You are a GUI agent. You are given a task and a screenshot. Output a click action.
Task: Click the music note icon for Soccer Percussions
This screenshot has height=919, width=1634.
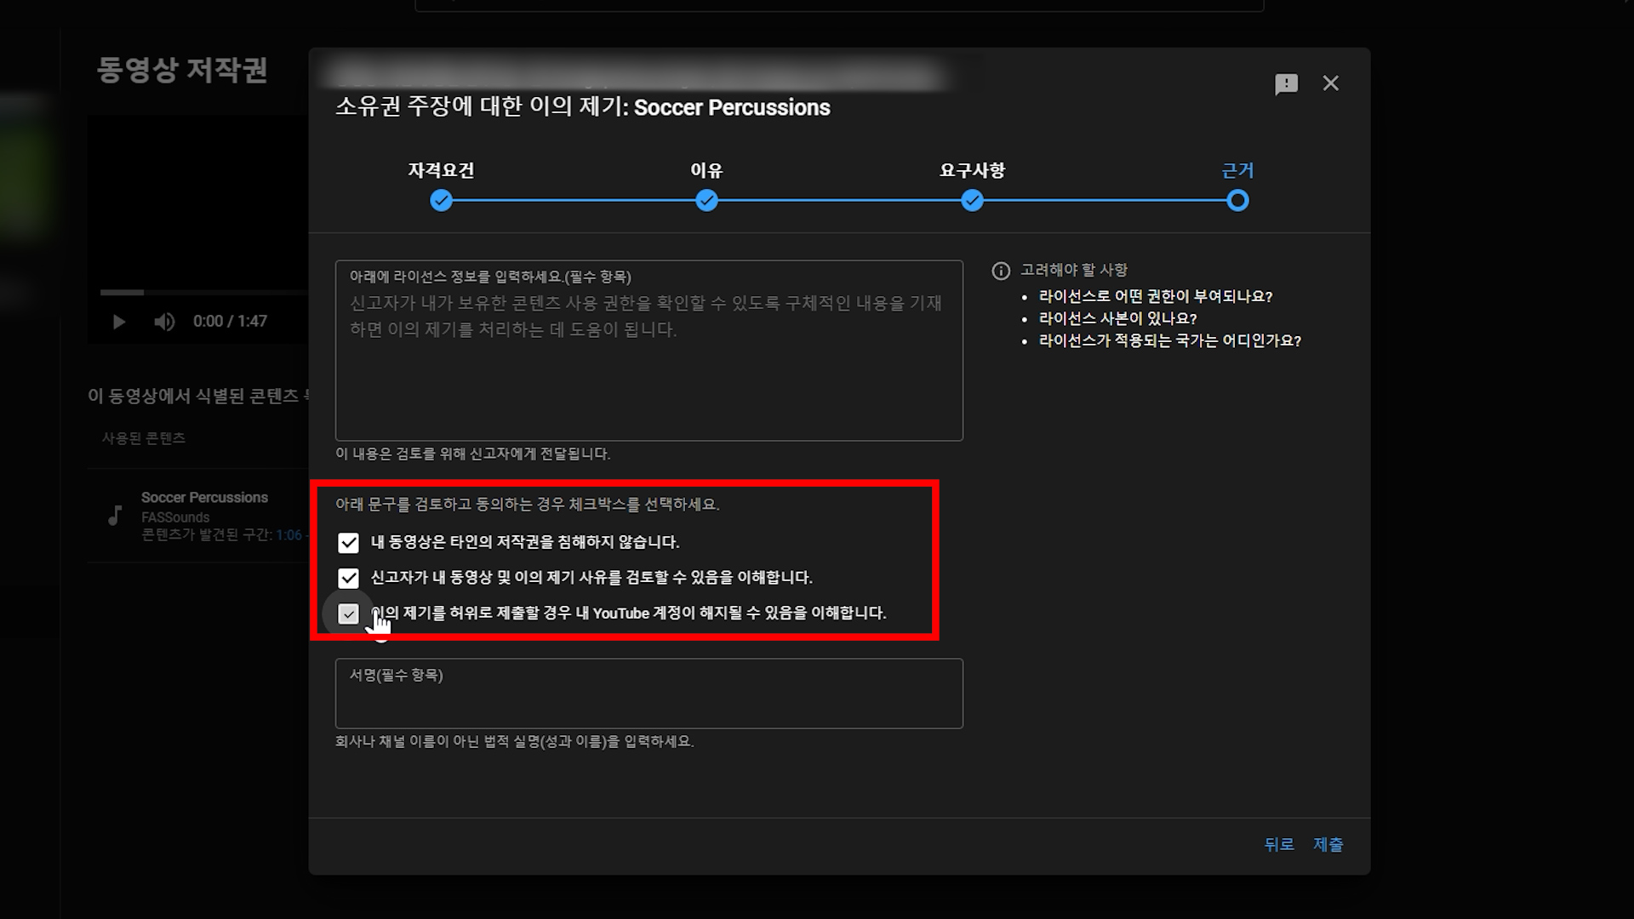[115, 515]
